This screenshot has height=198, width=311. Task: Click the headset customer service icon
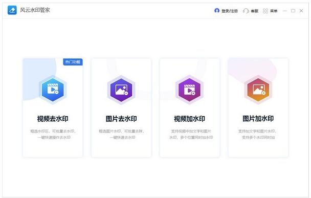point(246,11)
